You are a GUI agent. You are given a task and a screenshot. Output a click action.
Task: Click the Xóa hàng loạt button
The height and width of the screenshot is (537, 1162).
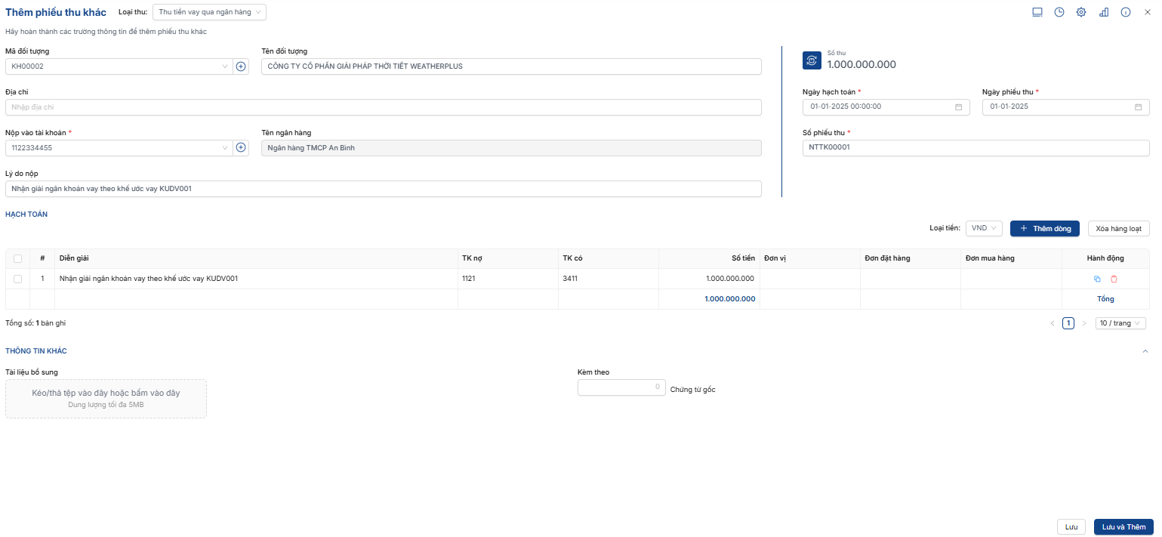coord(1118,228)
